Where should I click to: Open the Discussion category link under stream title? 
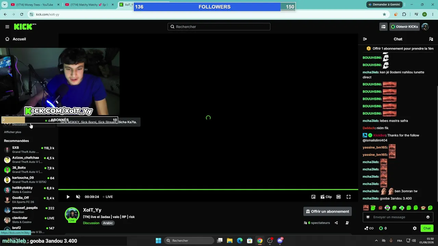(91, 223)
